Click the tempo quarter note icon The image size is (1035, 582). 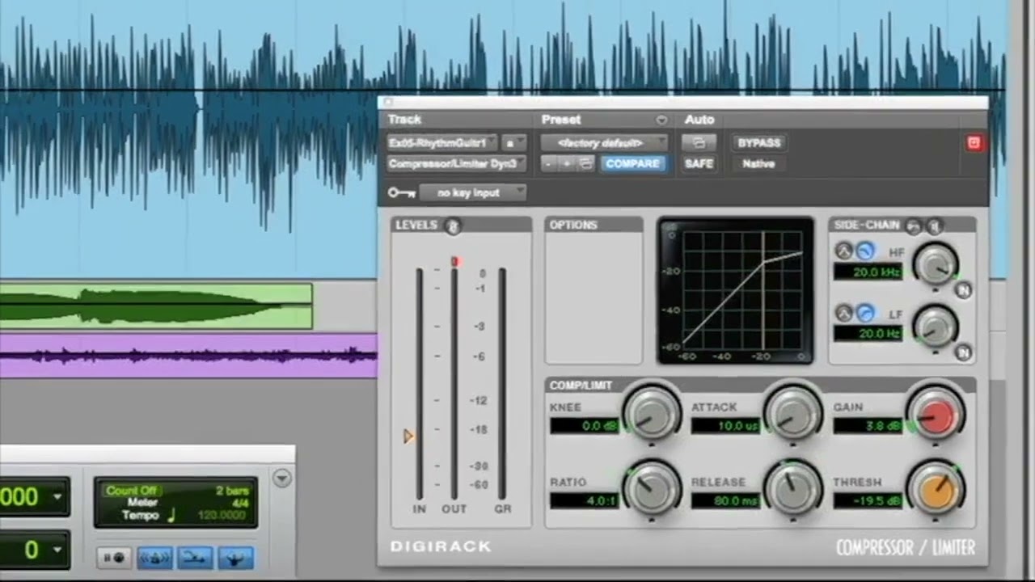[x=171, y=516]
